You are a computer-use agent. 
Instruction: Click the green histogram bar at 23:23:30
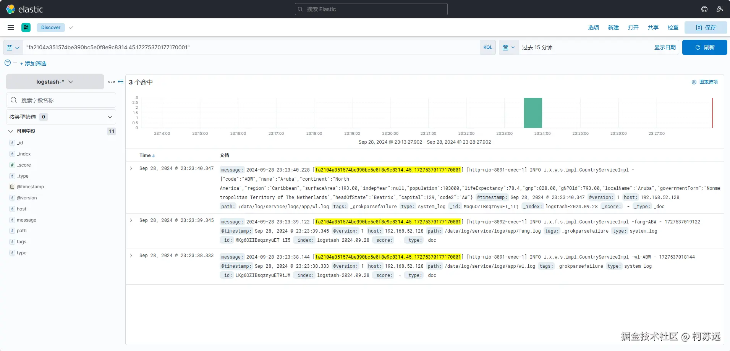pos(533,113)
